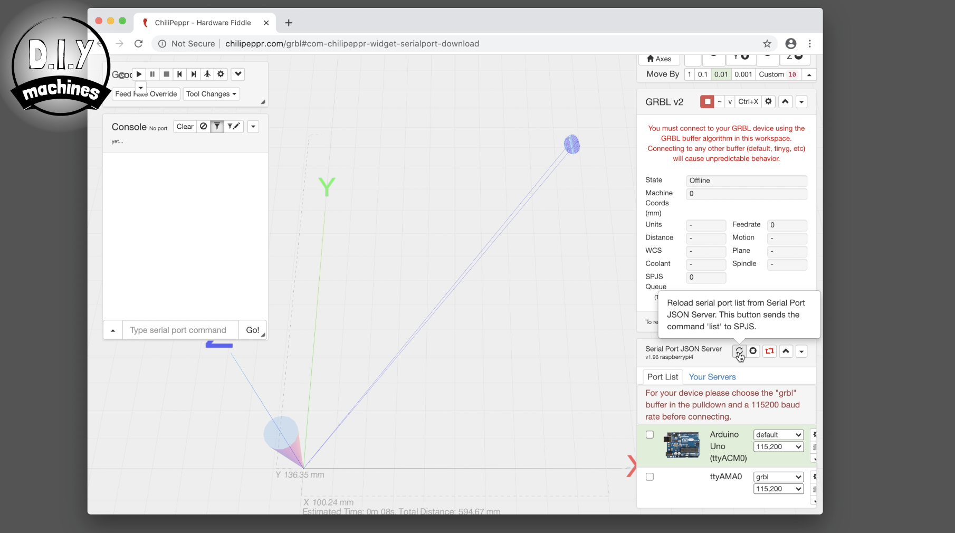Click the address bar URL
Image resolution: width=955 pixels, height=533 pixels.
tap(352, 44)
